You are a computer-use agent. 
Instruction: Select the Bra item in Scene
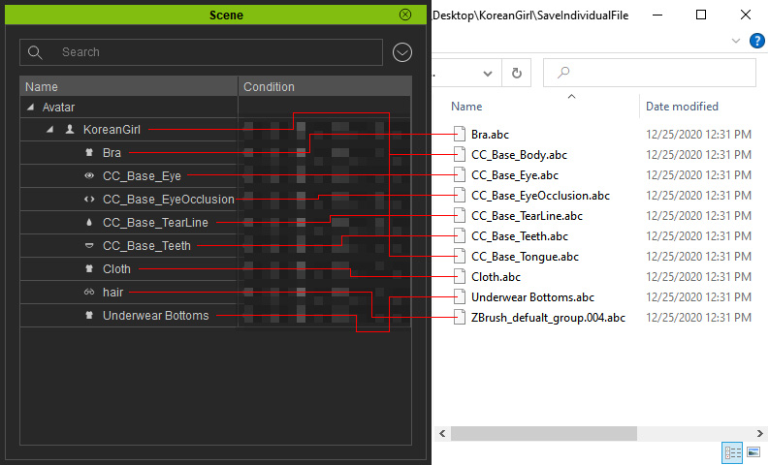(x=112, y=152)
